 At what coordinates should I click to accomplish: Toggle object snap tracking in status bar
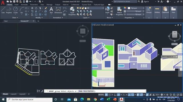[x=129, y=95]
